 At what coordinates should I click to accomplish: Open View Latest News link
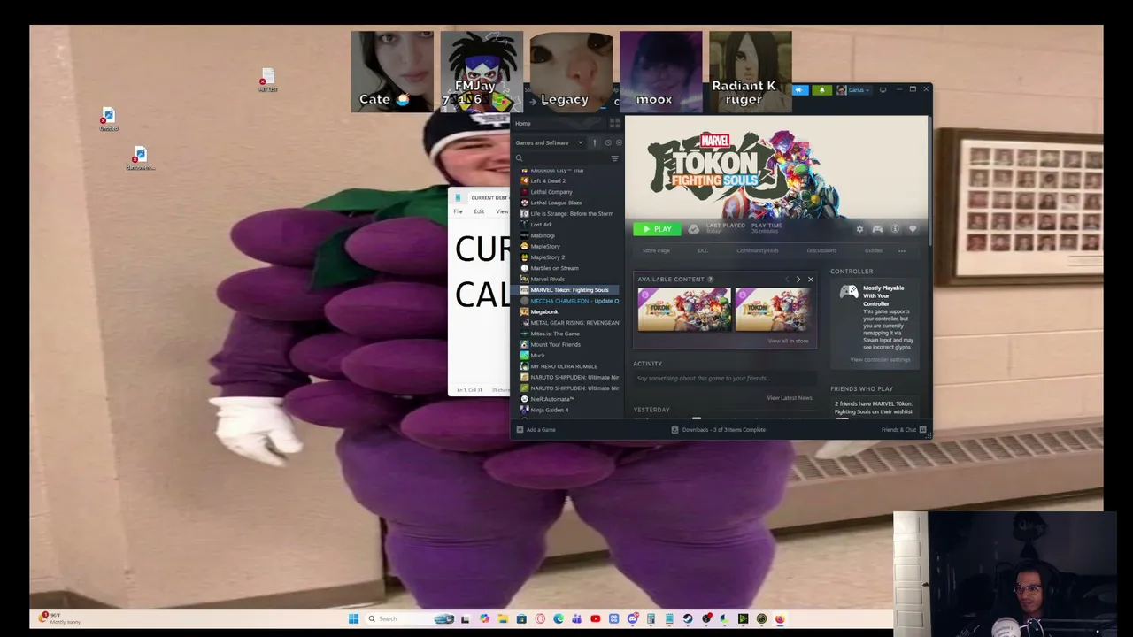(x=790, y=398)
